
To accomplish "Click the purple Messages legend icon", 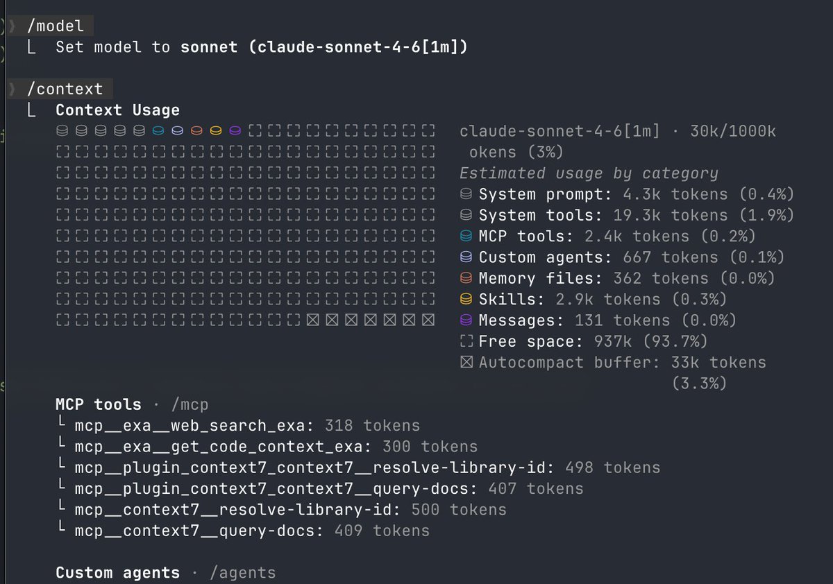I will [466, 320].
